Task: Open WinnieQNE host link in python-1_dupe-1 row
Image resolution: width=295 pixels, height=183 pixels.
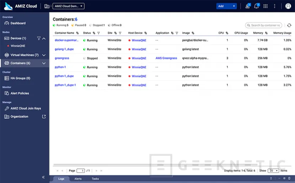Action: (x=139, y=85)
